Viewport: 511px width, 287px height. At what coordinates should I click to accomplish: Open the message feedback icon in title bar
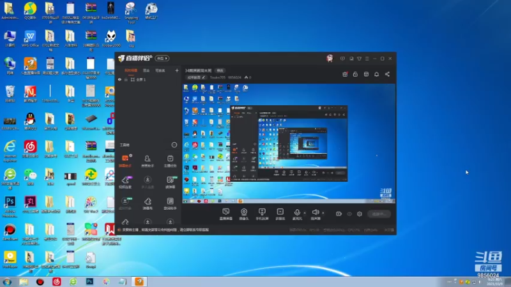pyautogui.click(x=342, y=59)
